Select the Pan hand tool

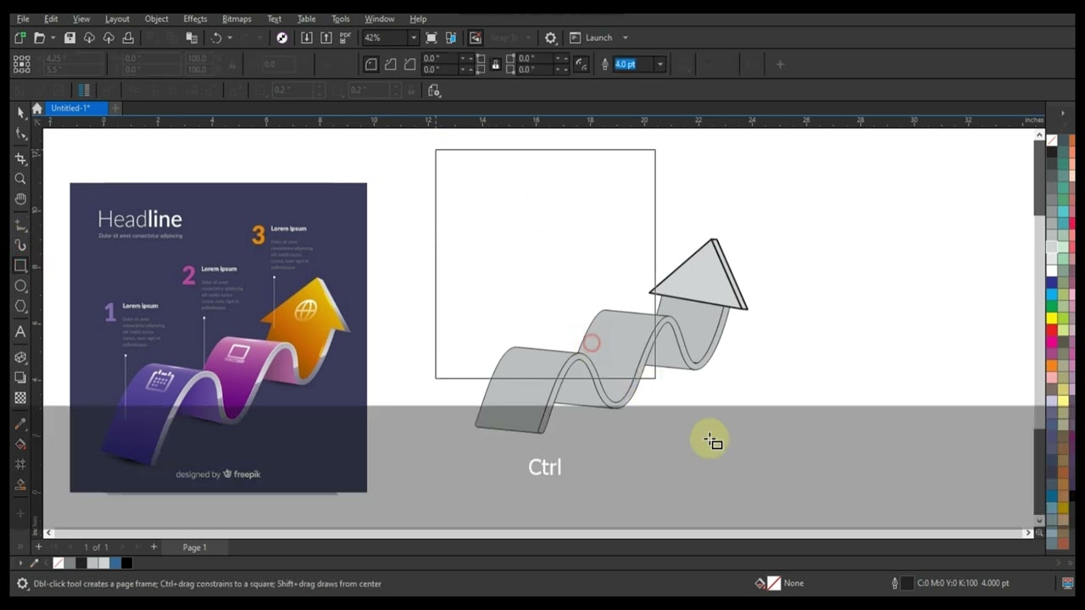pos(20,199)
